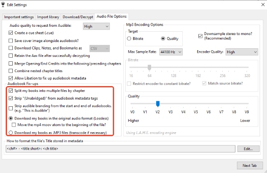The width and height of the screenshot is (267, 173).
Task: Click the Libation wine glass window icon
Action: click(x=3, y=5)
